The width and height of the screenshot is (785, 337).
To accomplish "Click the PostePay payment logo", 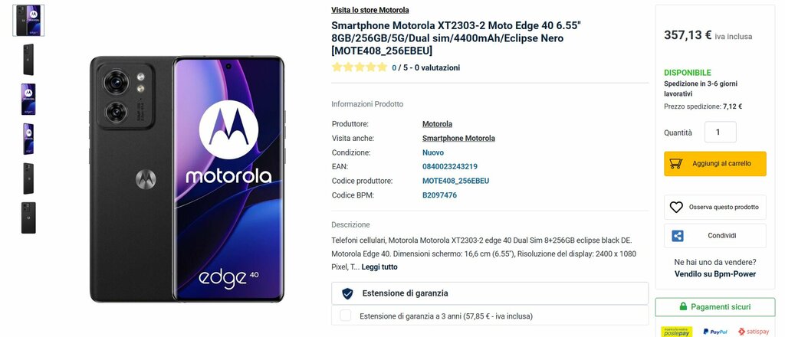I will coord(677,332).
